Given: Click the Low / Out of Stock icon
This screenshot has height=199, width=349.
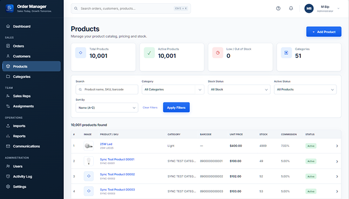Looking at the screenshot, I should (x=218, y=53).
